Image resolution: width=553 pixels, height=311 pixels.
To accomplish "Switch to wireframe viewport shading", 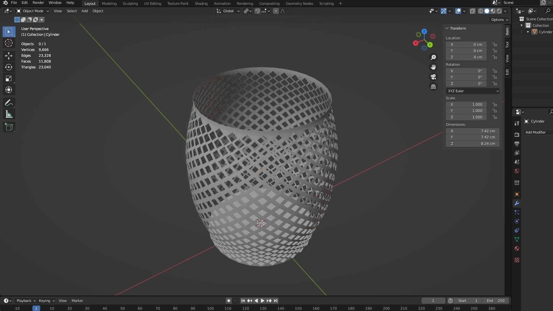I will tap(481, 11).
